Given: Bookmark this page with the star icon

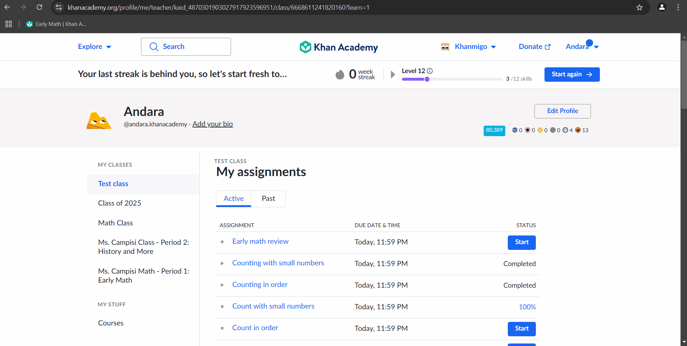Looking at the screenshot, I should tap(639, 7).
